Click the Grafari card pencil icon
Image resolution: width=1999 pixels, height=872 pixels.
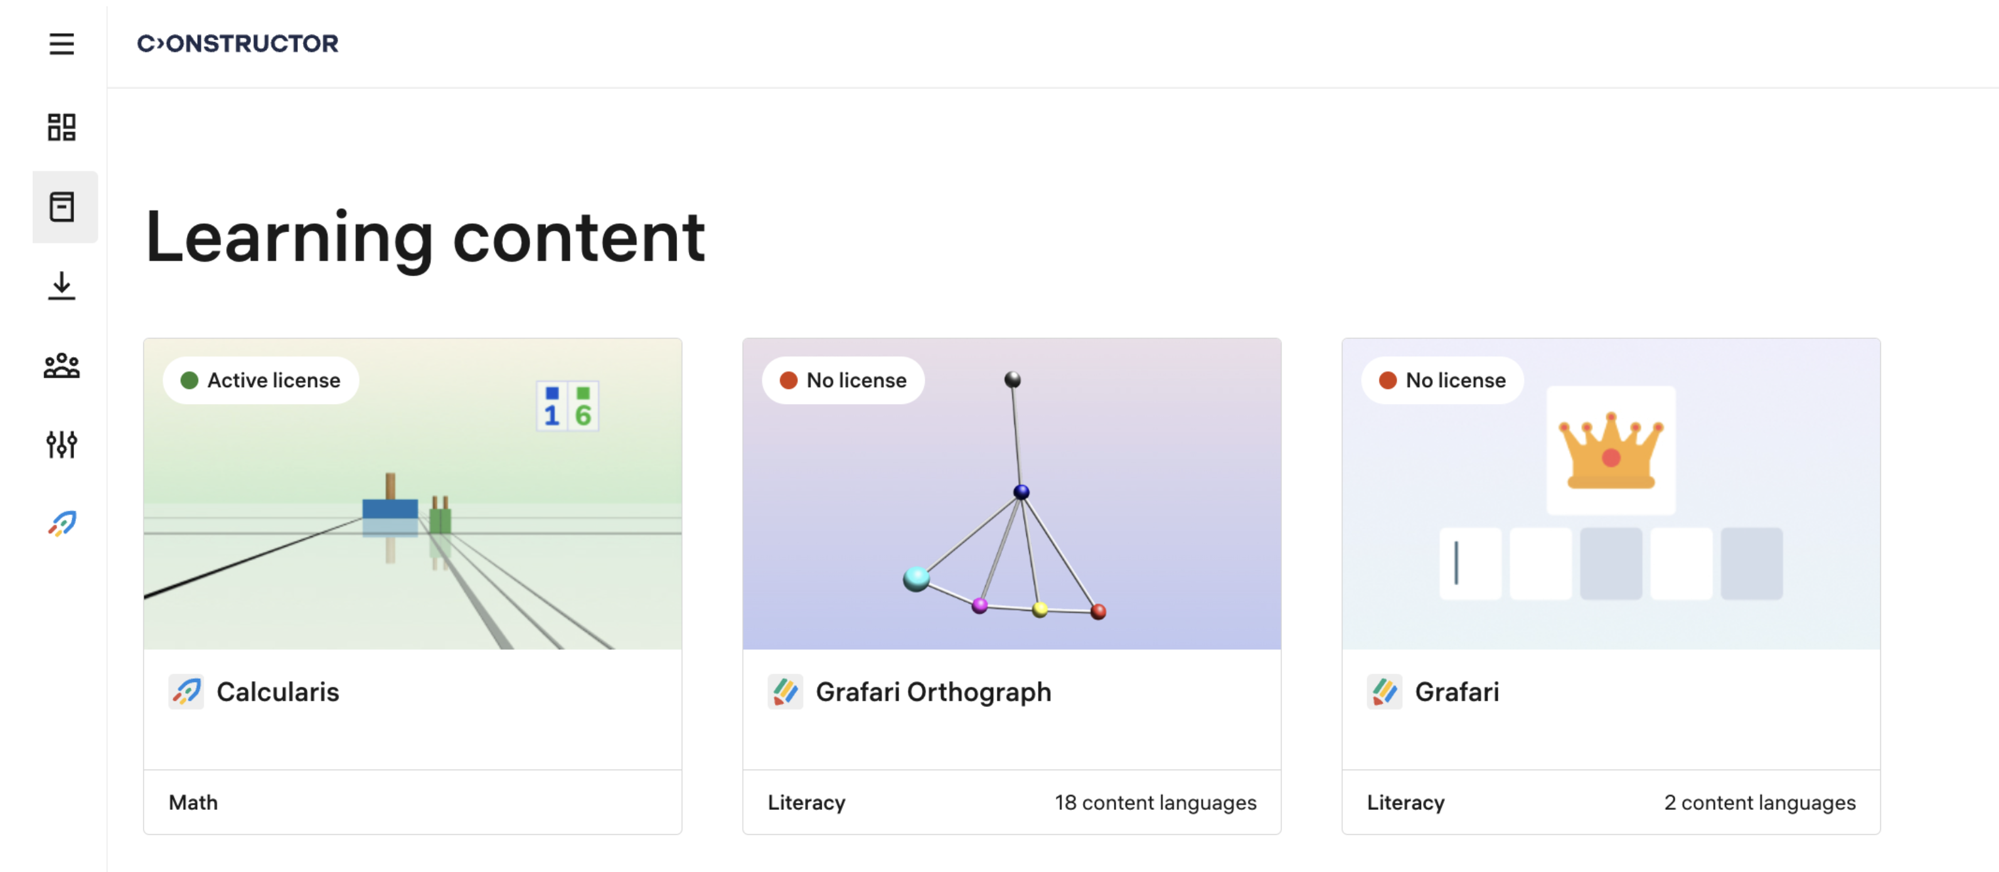1384,691
